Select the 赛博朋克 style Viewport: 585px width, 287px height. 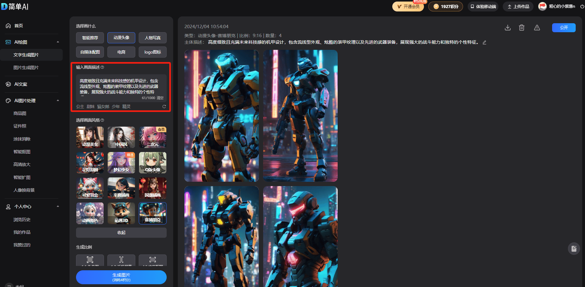pyautogui.click(x=153, y=213)
